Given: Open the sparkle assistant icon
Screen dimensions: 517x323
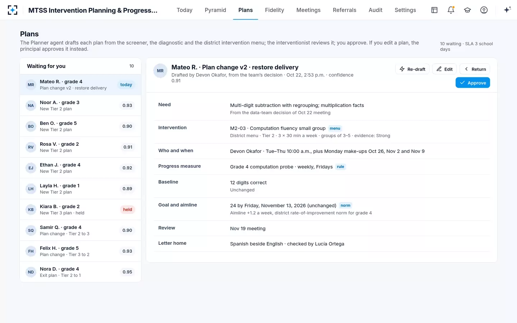Looking at the screenshot, I should pos(507,10).
